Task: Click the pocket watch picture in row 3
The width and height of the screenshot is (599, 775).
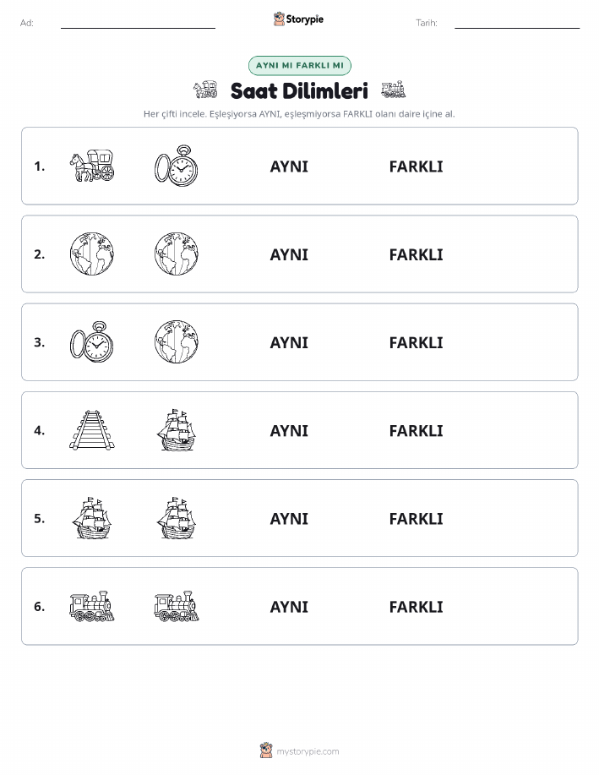Action: coord(92,342)
